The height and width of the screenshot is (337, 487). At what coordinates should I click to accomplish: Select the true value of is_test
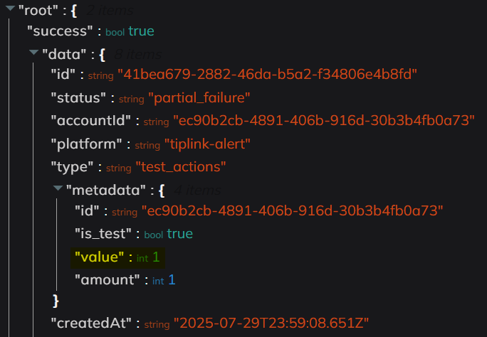coord(179,233)
